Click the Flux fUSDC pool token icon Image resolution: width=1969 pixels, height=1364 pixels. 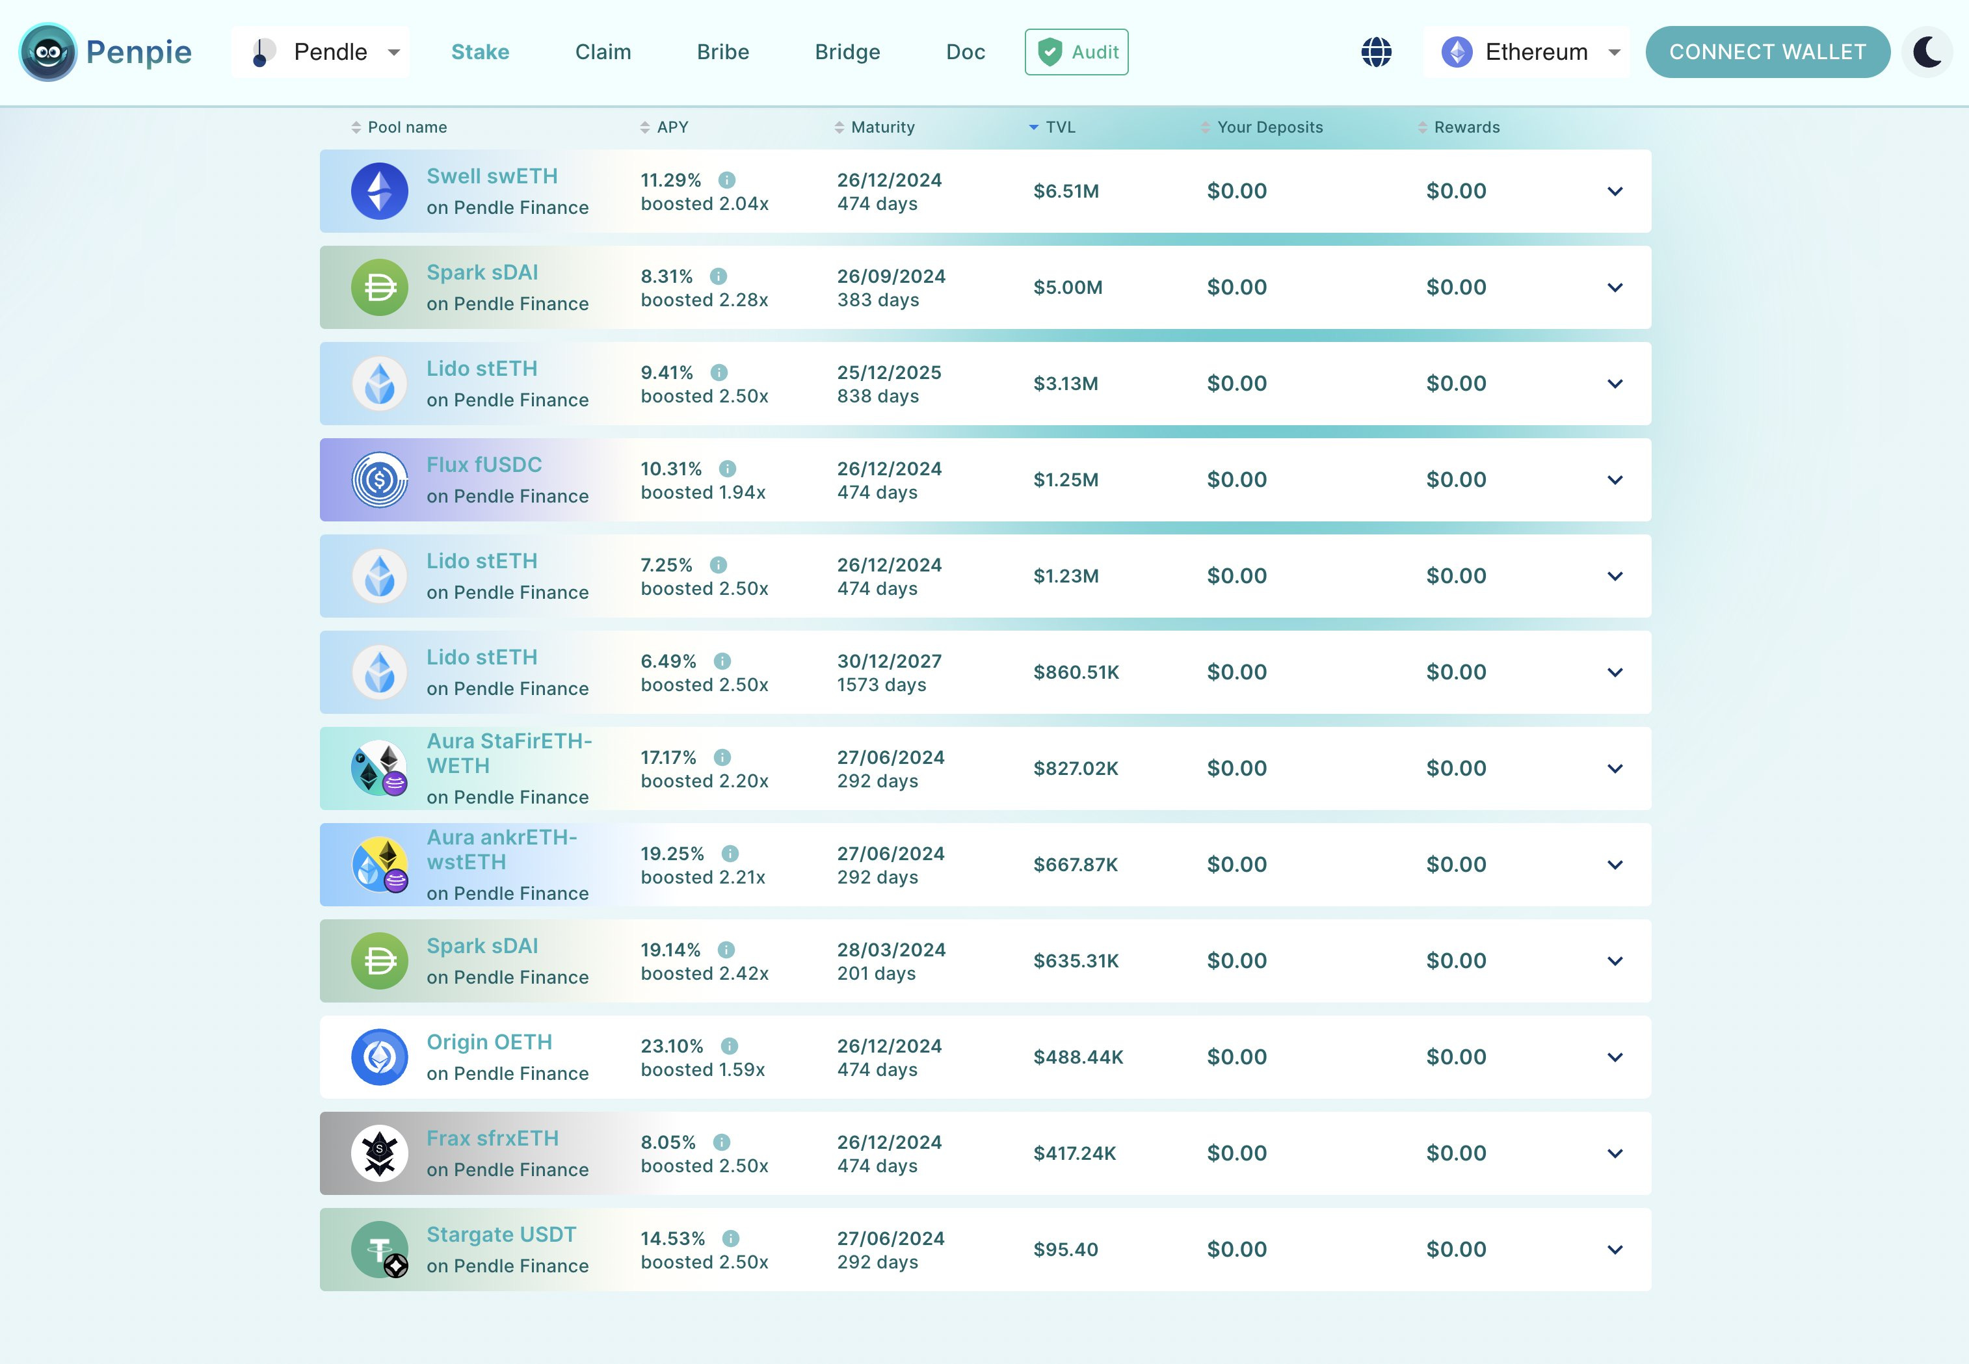pyautogui.click(x=380, y=480)
